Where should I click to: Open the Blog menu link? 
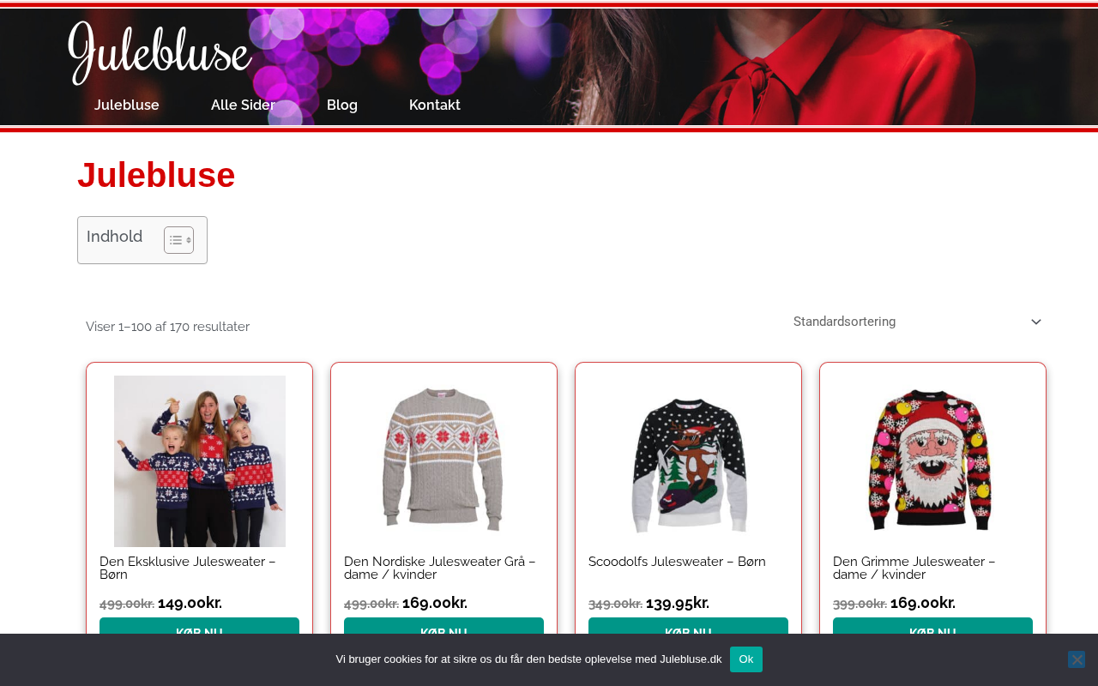342,105
